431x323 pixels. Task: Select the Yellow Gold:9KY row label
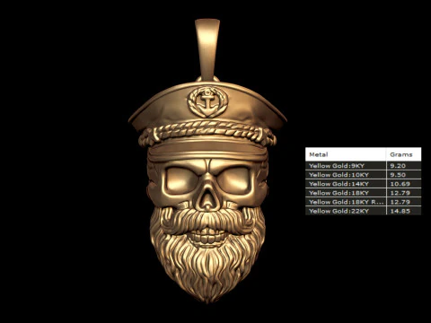(x=337, y=166)
